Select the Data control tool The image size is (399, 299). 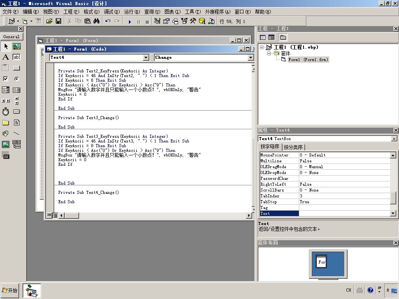coord(16,144)
